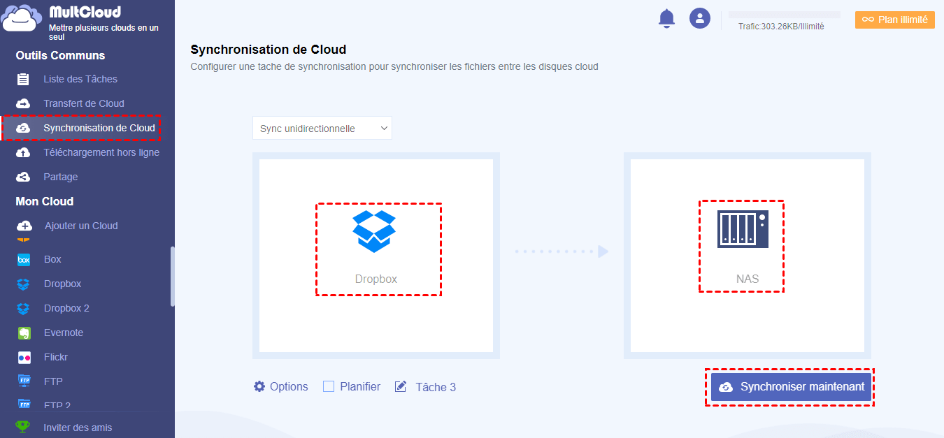The width and height of the screenshot is (944, 438).
Task: Open the notifications bell
Action: click(x=667, y=18)
